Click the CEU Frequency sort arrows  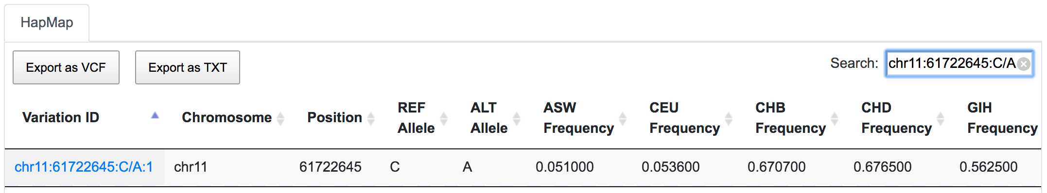pyautogui.click(x=729, y=118)
